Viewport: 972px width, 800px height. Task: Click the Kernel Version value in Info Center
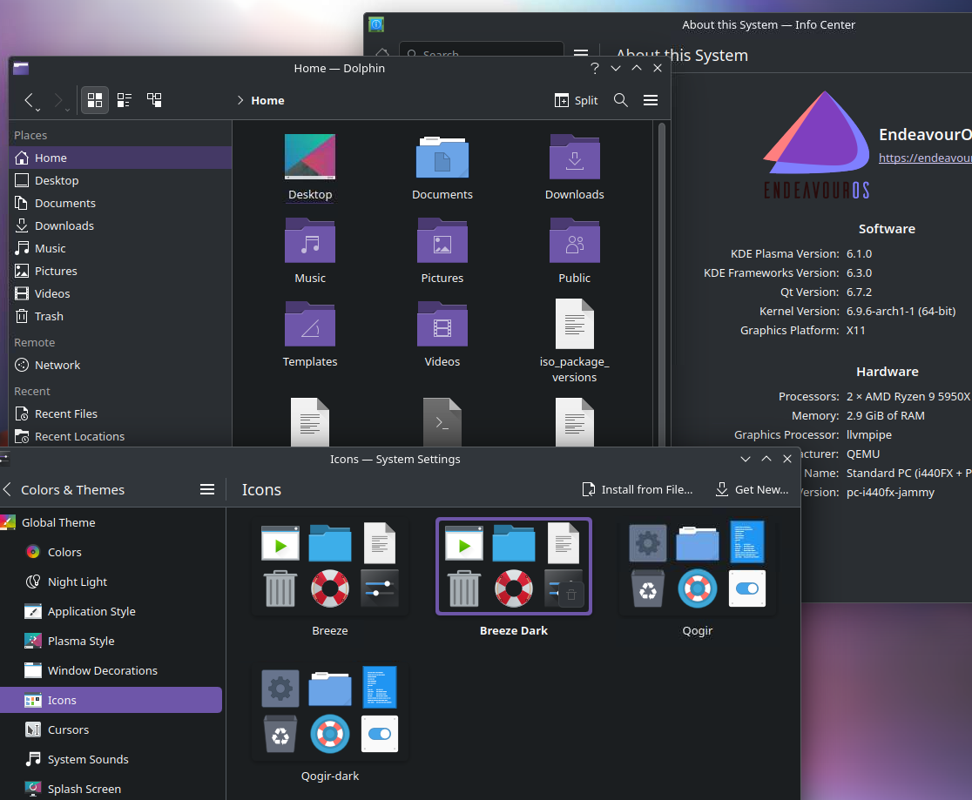(901, 311)
